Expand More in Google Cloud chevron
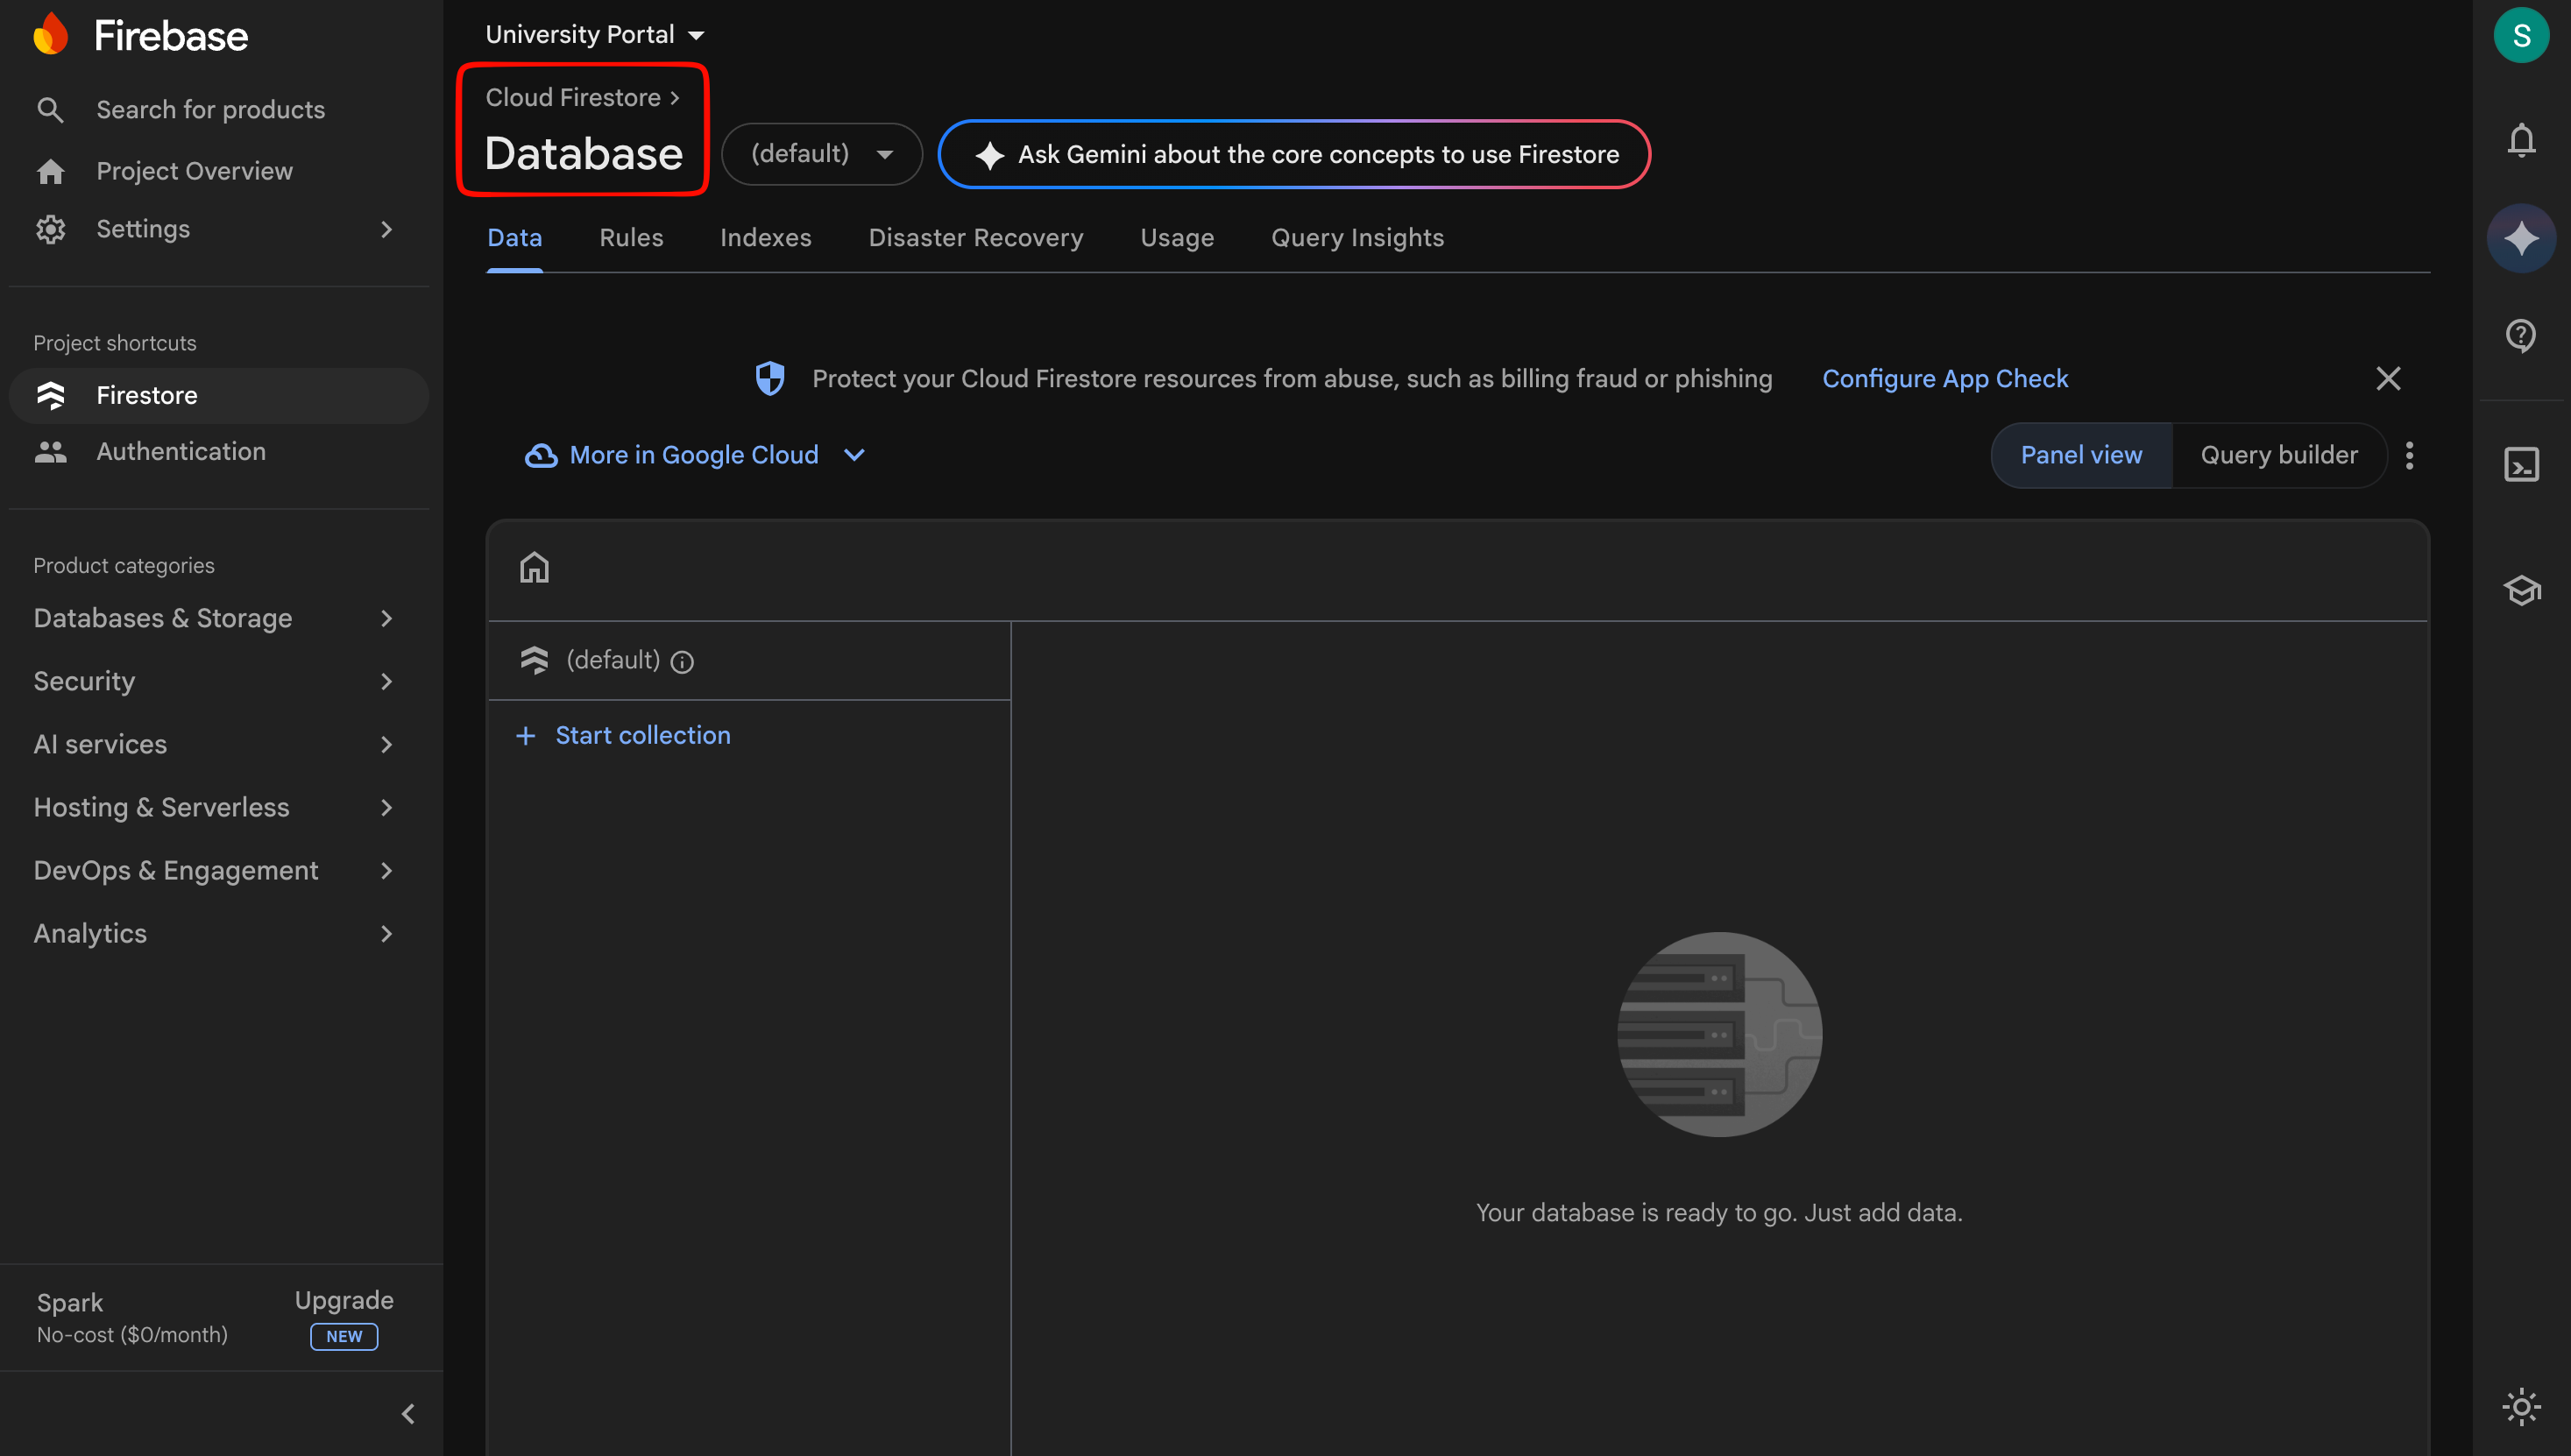The height and width of the screenshot is (1456, 2571). coord(854,456)
